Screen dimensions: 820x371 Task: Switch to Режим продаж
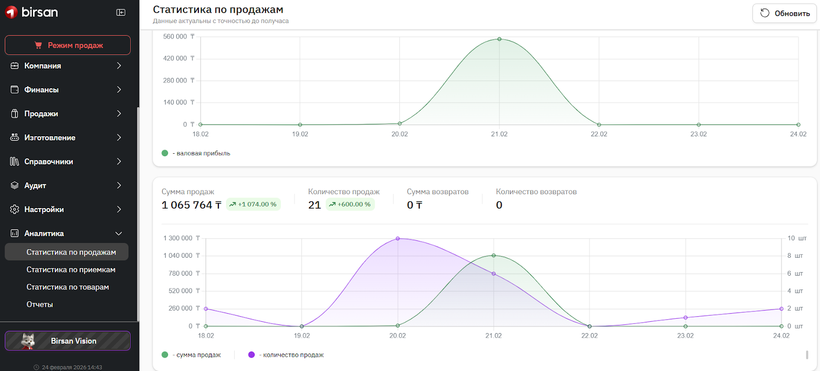68,45
